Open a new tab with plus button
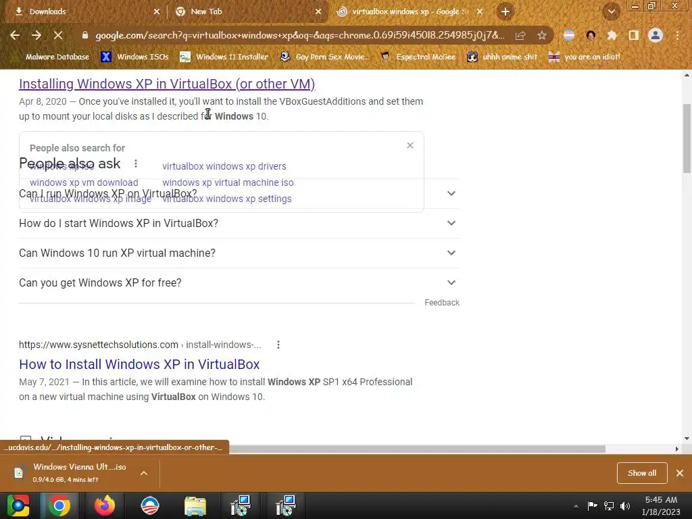This screenshot has height=519, width=692. (505, 11)
